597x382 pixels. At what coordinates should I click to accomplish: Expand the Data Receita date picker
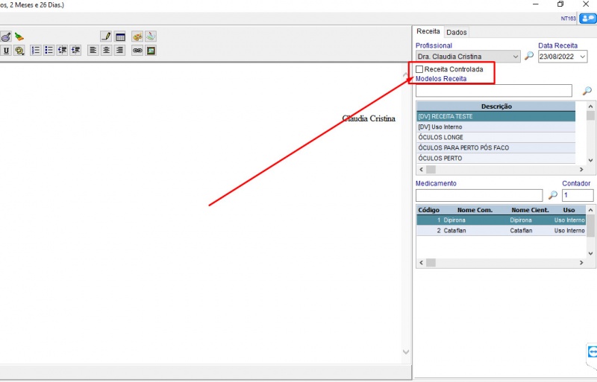[x=582, y=57]
